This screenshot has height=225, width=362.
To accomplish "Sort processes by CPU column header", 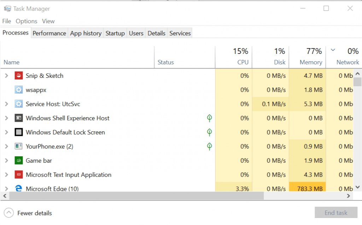I will coord(234,57).
